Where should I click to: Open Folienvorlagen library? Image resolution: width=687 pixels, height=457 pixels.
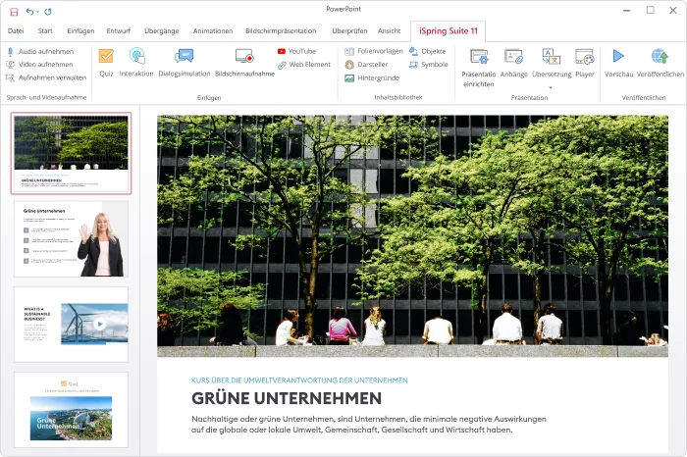[x=374, y=51]
